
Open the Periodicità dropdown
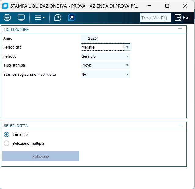pyautogui.click(x=127, y=47)
